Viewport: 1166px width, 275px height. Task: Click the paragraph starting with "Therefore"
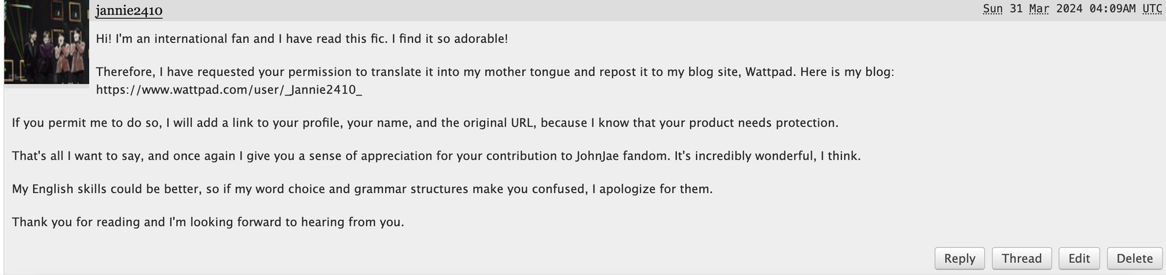coord(495,72)
